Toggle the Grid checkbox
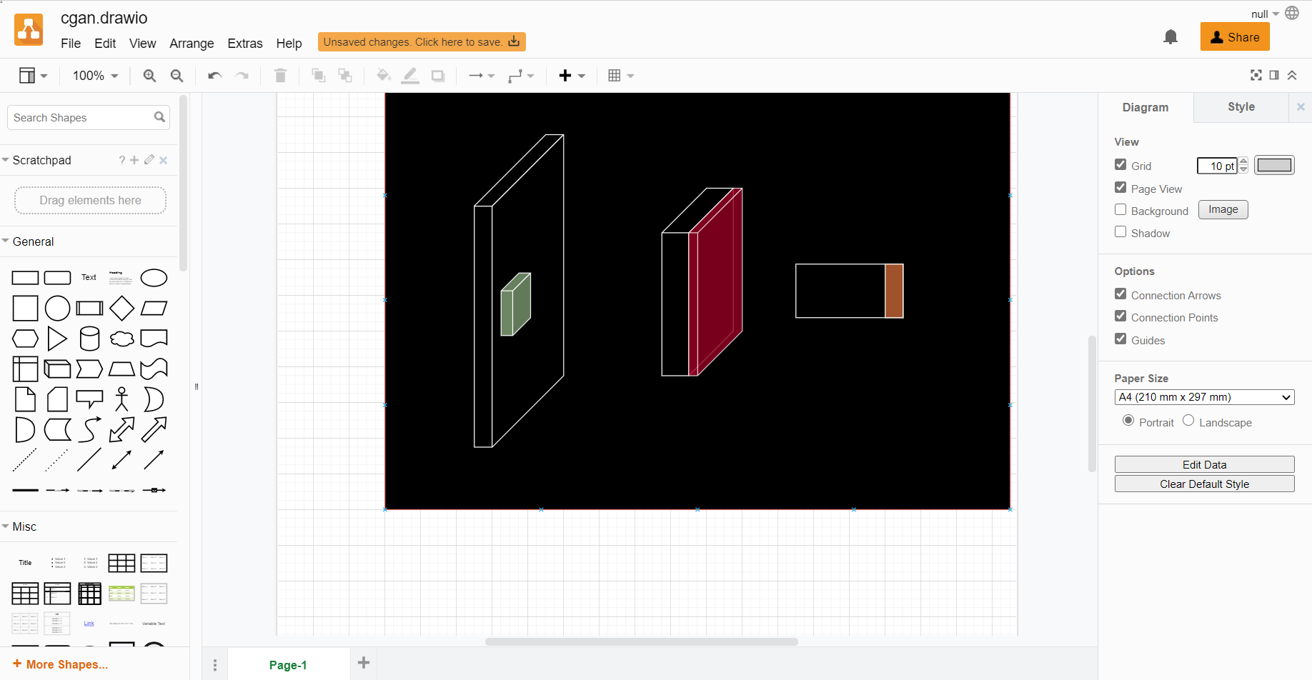The image size is (1312, 680). click(x=1120, y=164)
